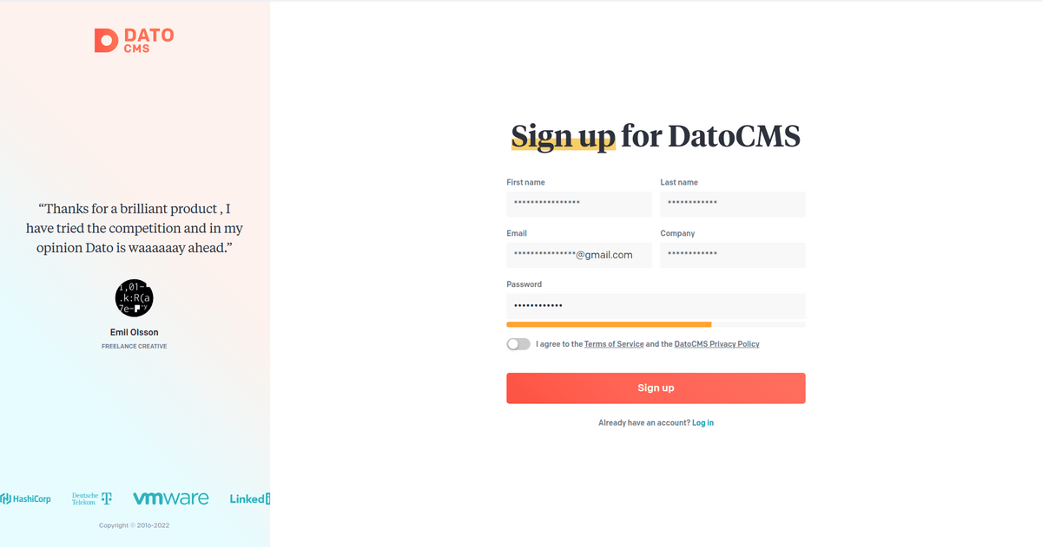Open the DatoCMS Privacy Policy link
1042x547 pixels.
(x=717, y=344)
